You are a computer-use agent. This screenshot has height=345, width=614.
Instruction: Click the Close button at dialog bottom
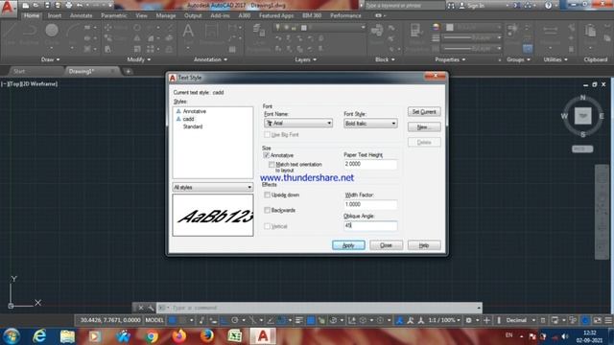click(x=386, y=245)
